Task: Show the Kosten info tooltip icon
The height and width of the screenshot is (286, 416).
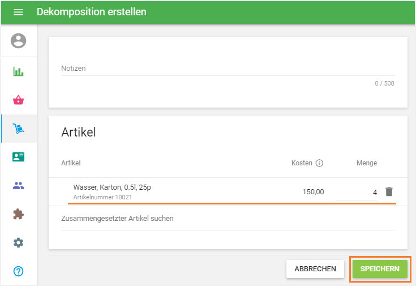Action: 319,163
